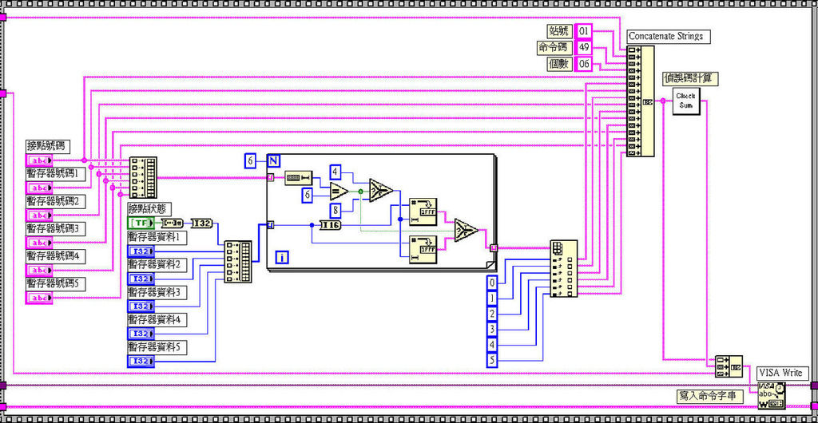Viewport: 818px width, 423px height.
Task: Select the '接點狀態' label
Action: click(150, 209)
